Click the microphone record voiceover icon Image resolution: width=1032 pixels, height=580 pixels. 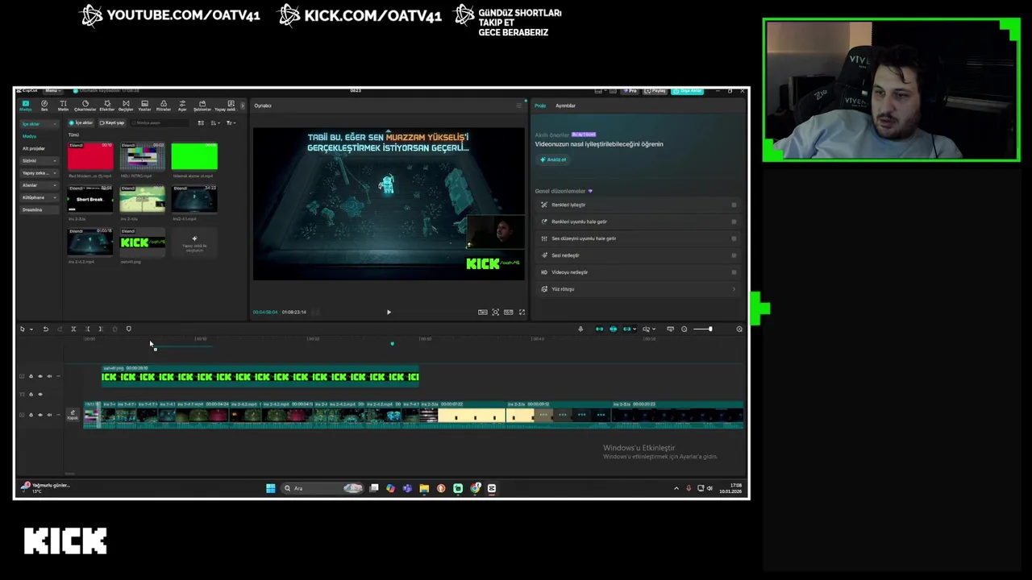[580, 329]
